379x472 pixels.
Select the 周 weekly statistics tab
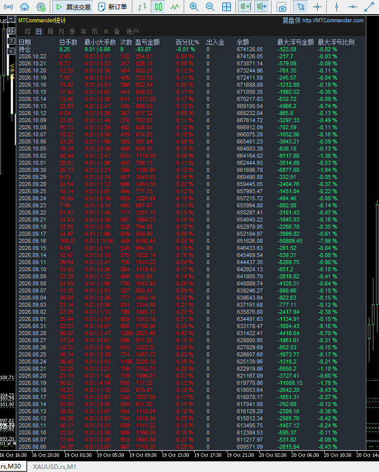click(x=50, y=31)
